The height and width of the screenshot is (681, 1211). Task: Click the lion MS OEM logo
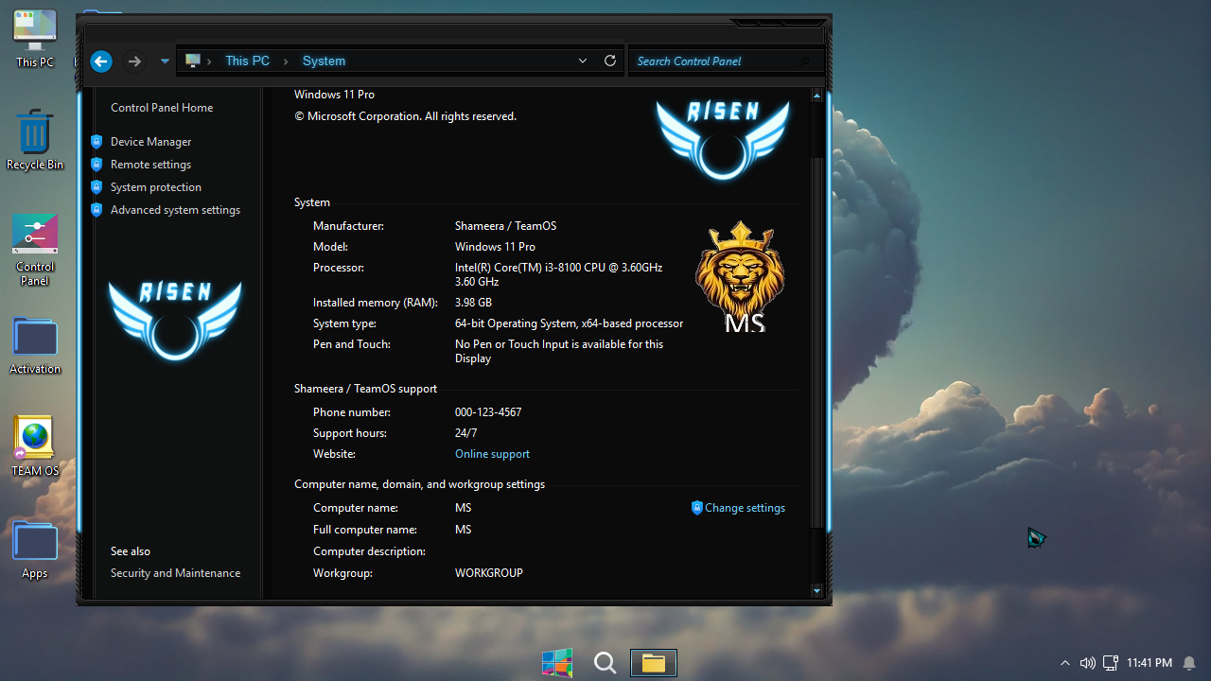(x=740, y=277)
